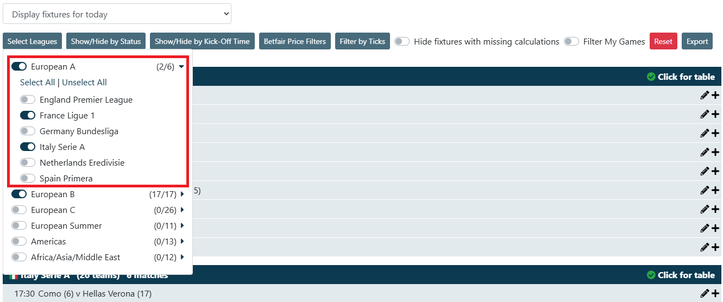Expand the European Summer group arrow
Screen dimensions: 723x302
182,225
